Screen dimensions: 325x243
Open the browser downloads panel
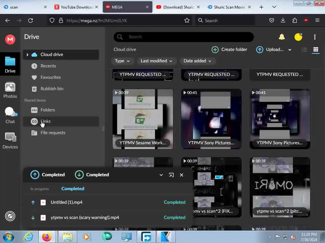pos(283,21)
